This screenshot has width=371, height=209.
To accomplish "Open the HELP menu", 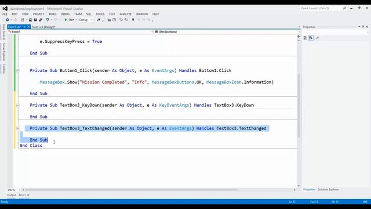I will pyautogui.click(x=156, y=14).
